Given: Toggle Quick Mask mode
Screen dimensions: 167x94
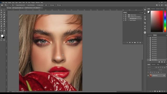Looking at the screenshot, I should pyautogui.click(x=1, y=40).
